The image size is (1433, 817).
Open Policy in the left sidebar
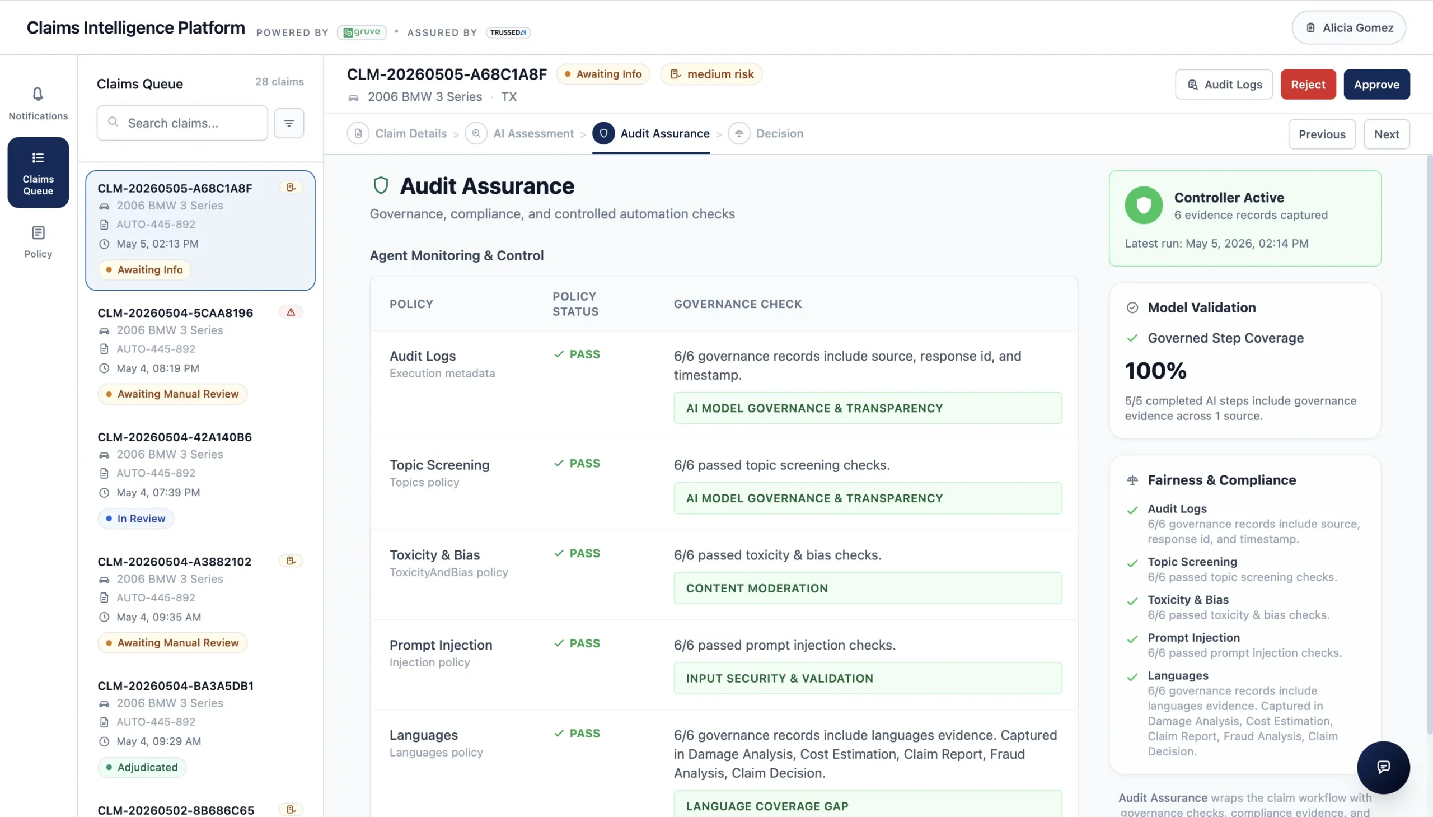[38, 242]
